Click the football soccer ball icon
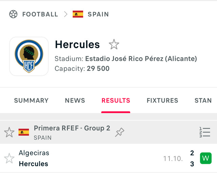 pyautogui.click(x=13, y=14)
